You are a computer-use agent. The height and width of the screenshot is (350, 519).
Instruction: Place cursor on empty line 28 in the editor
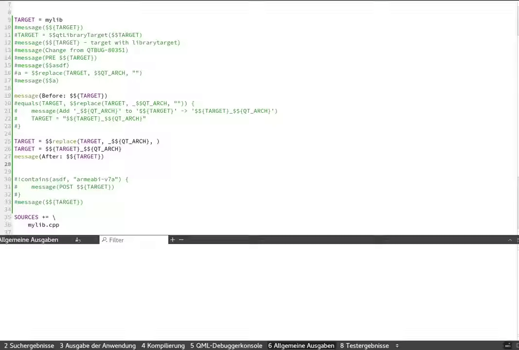tap(97, 164)
